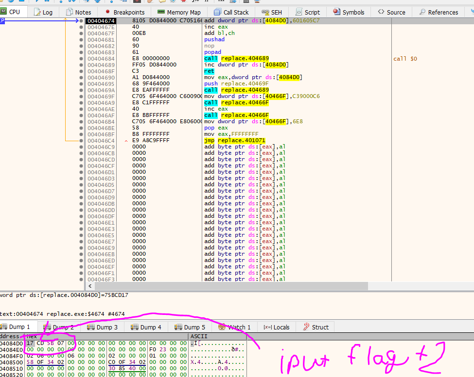Toggle breakpoint dot at address 00404695
474x377 pixels.
[81, 84]
